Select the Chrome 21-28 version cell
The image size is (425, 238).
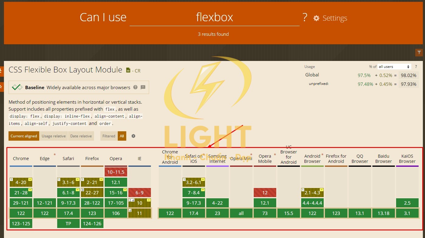point(21,193)
